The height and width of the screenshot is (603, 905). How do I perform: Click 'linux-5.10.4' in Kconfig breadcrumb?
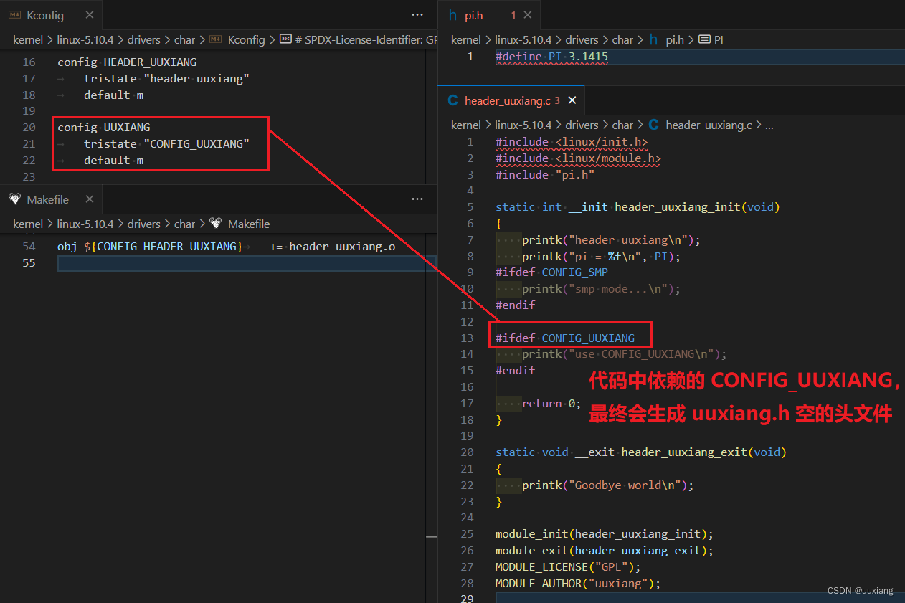click(x=85, y=39)
